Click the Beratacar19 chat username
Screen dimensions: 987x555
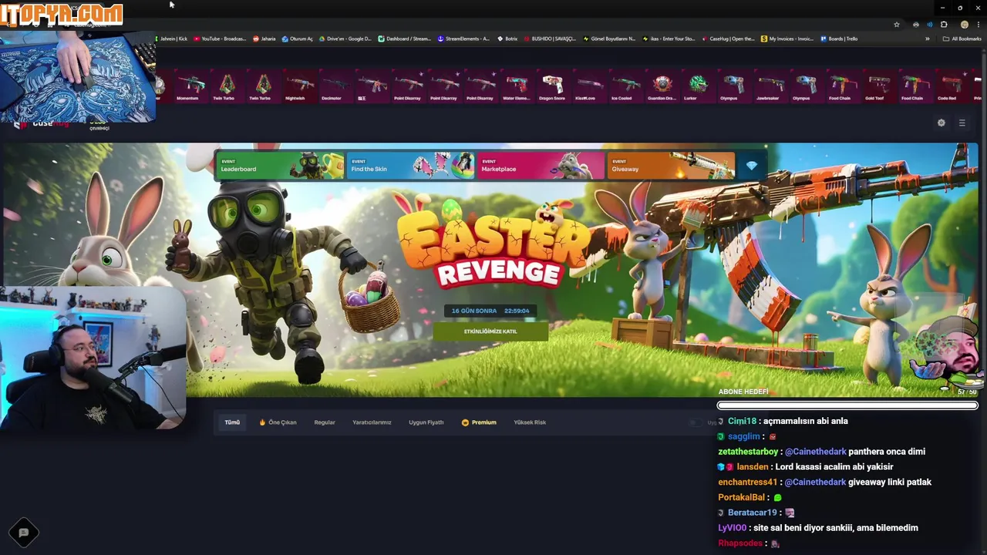point(752,513)
